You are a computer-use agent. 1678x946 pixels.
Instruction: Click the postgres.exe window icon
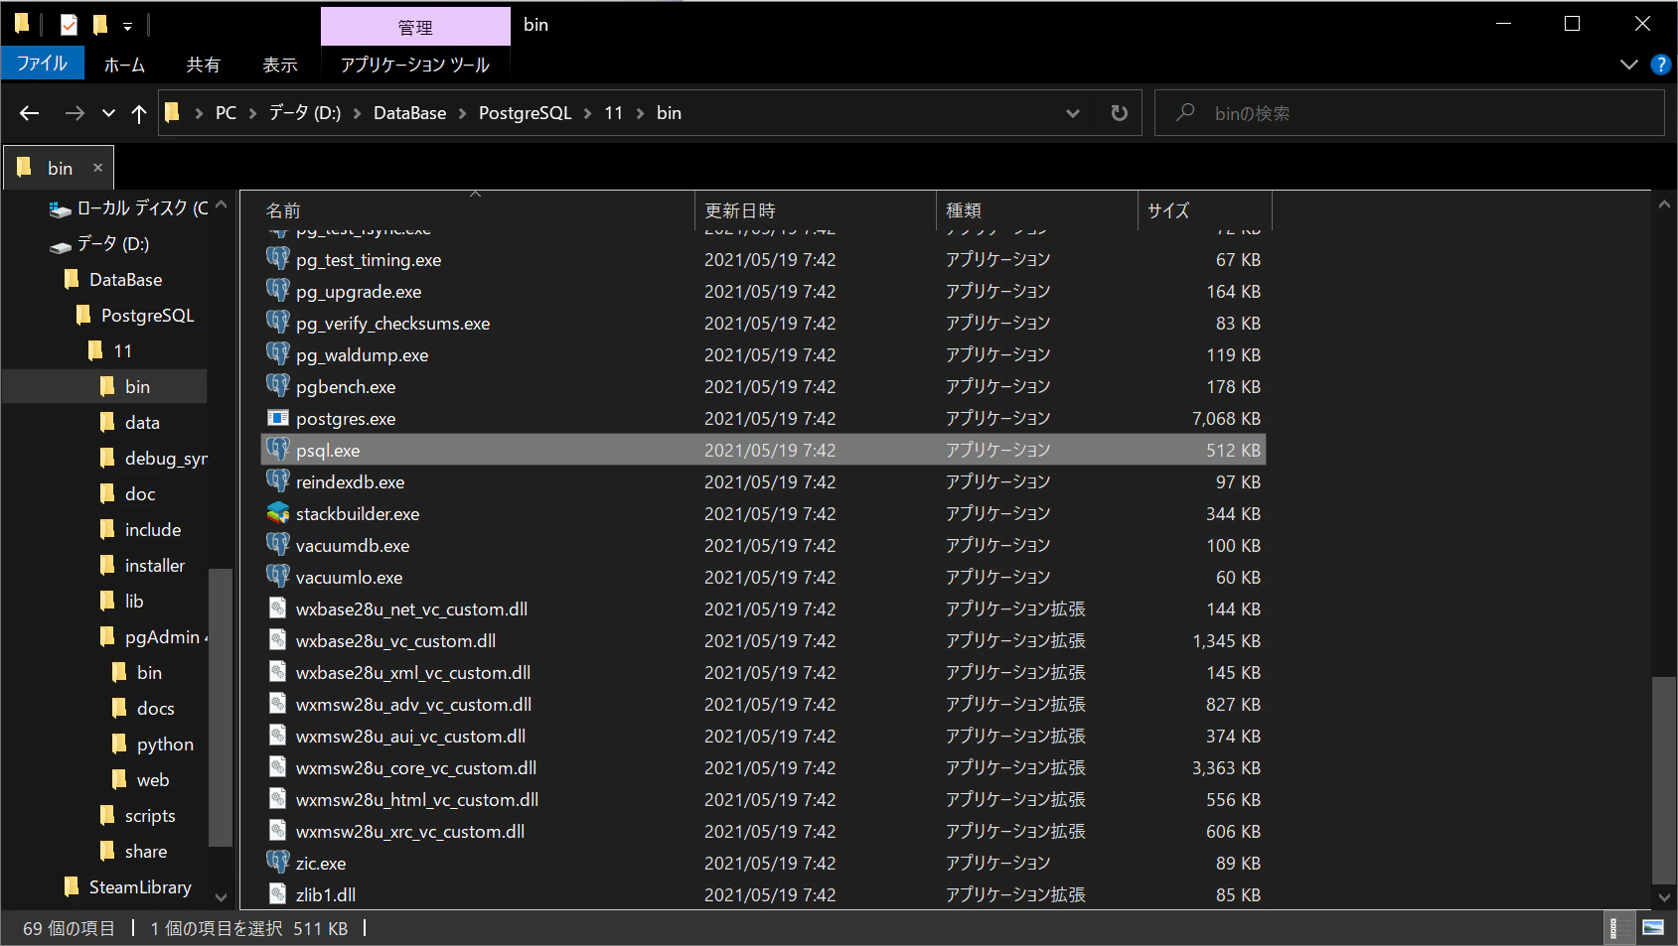278,418
